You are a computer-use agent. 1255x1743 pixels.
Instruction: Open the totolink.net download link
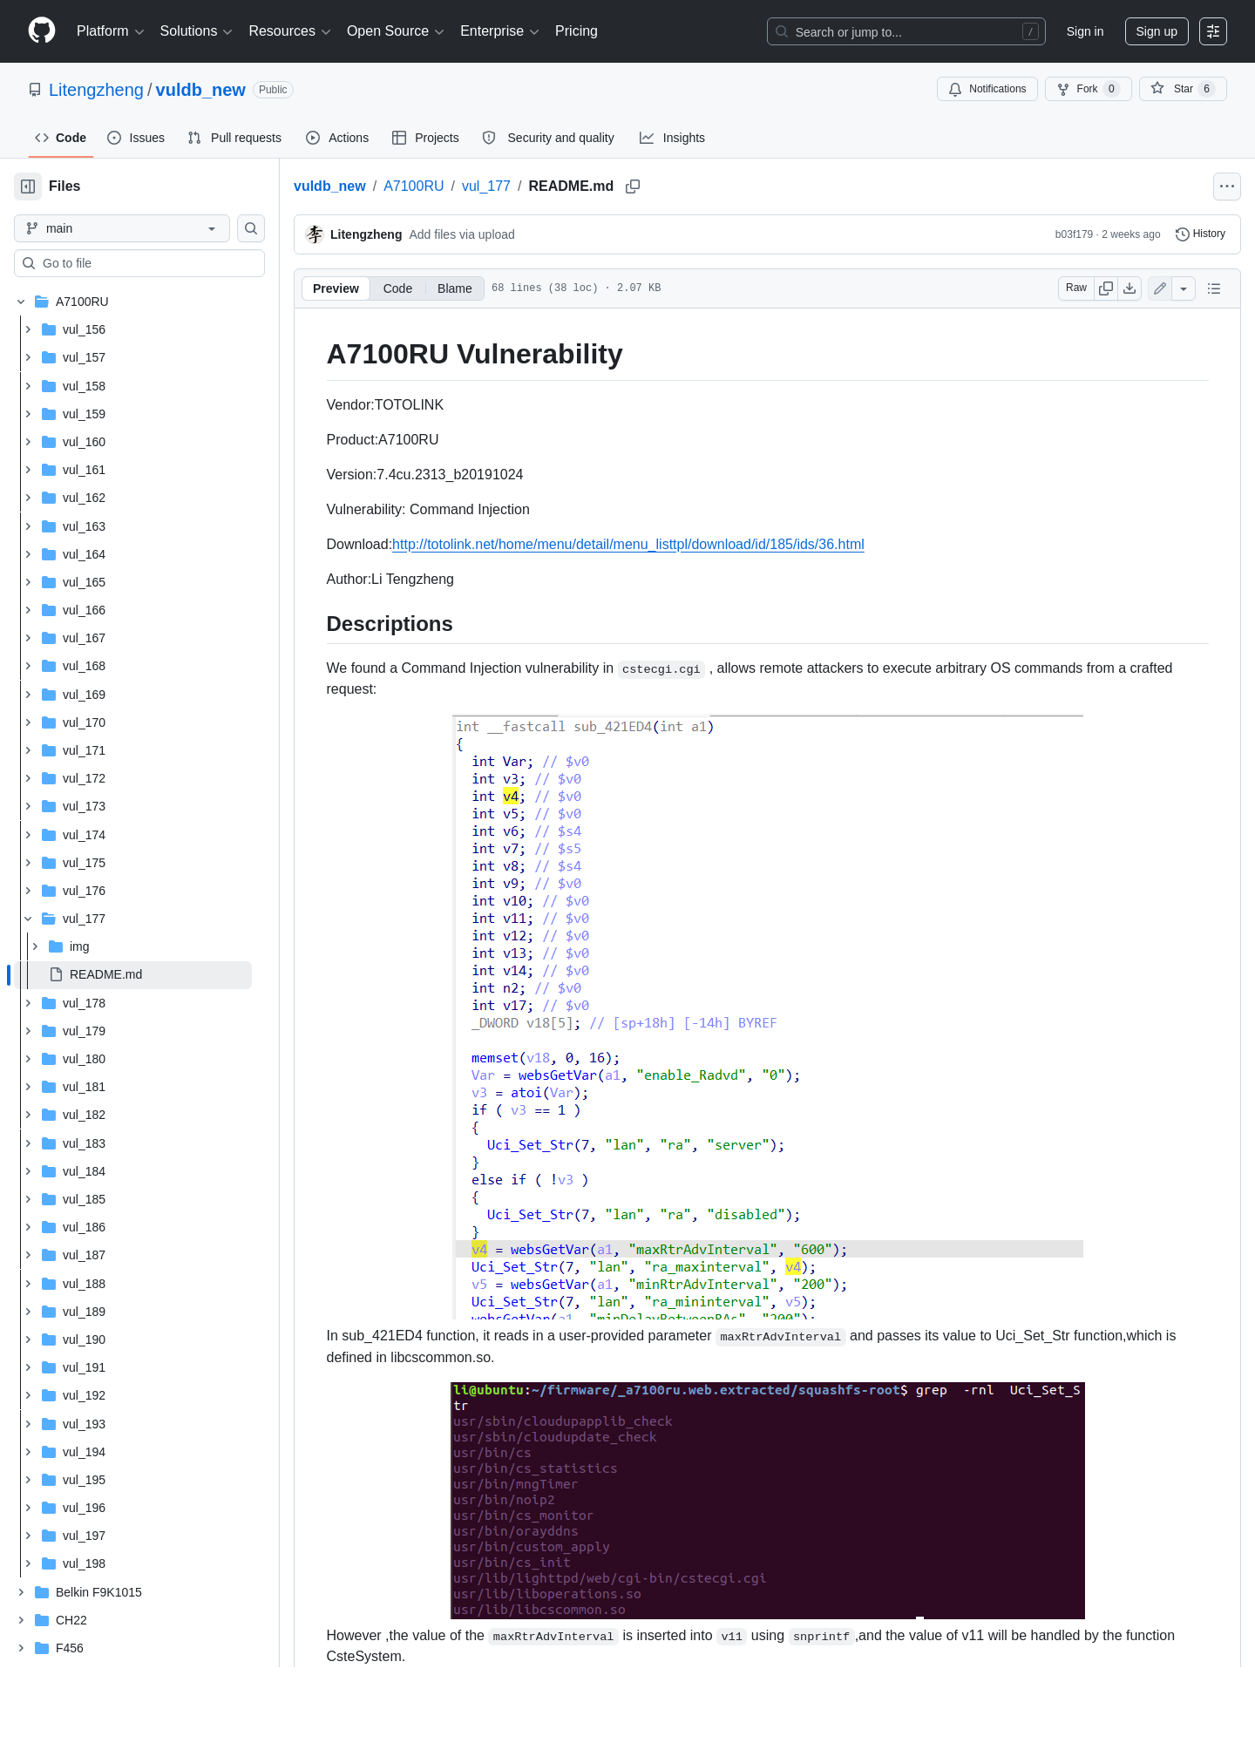[x=628, y=545]
